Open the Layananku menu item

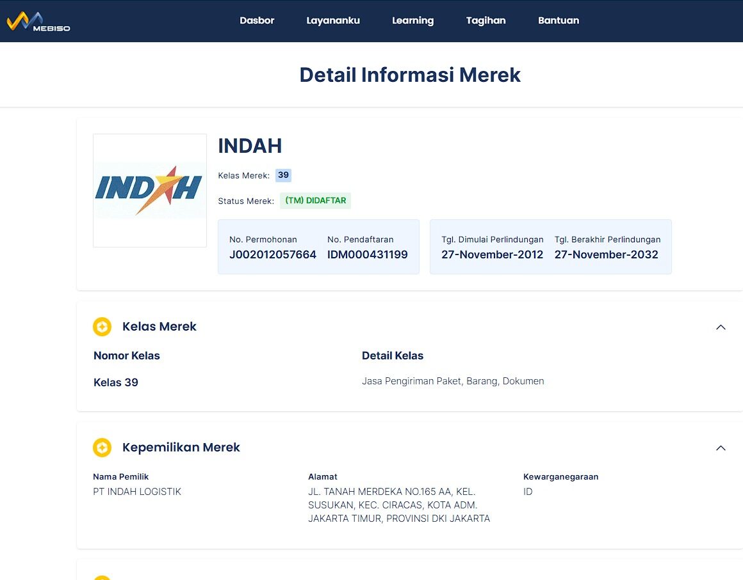[333, 20]
